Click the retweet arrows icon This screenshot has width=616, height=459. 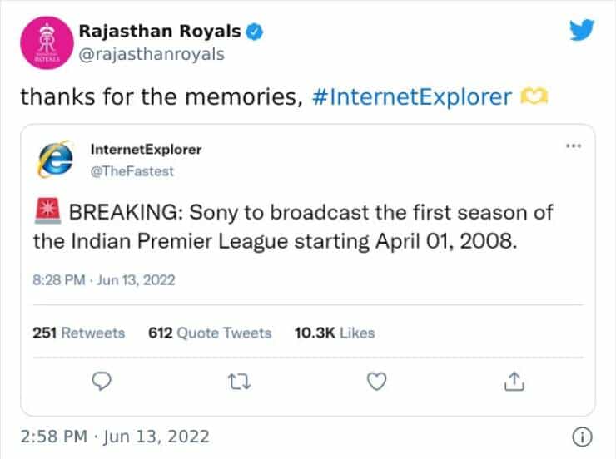tap(239, 381)
